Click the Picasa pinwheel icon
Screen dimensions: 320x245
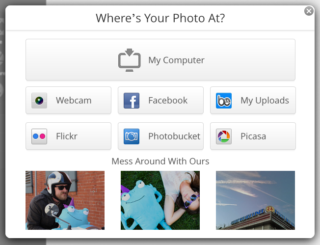tap(224, 136)
